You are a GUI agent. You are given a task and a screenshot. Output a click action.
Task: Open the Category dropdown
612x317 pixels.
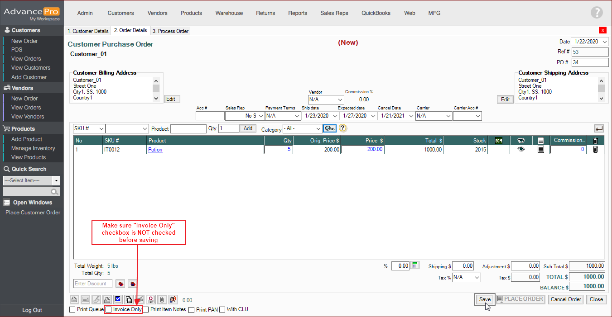point(302,129)
